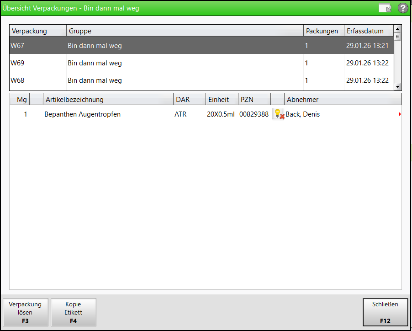Sort by the Packungen column header
Viewport: 412px width, 331px height.
pyautogui.click(x=323, y=31)
